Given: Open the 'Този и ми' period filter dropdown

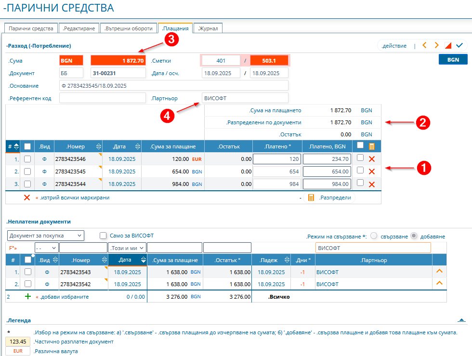Looking at the screenshot, I should tap(127, 248).
